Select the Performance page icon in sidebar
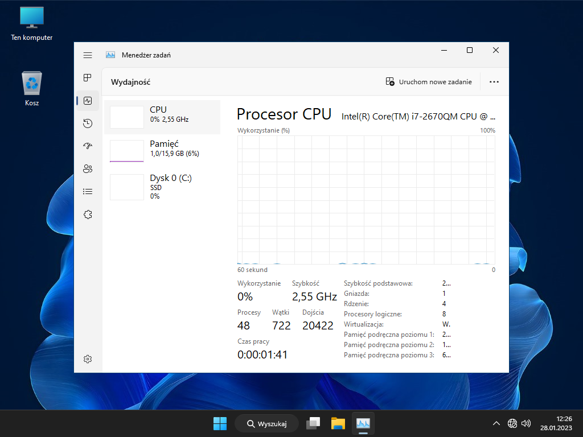The image size is (583, 437). click(x=88, y=101)
